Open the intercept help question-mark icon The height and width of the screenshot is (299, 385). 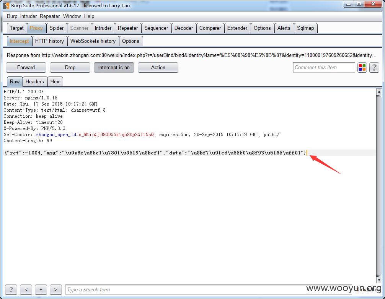pos(374,67)
